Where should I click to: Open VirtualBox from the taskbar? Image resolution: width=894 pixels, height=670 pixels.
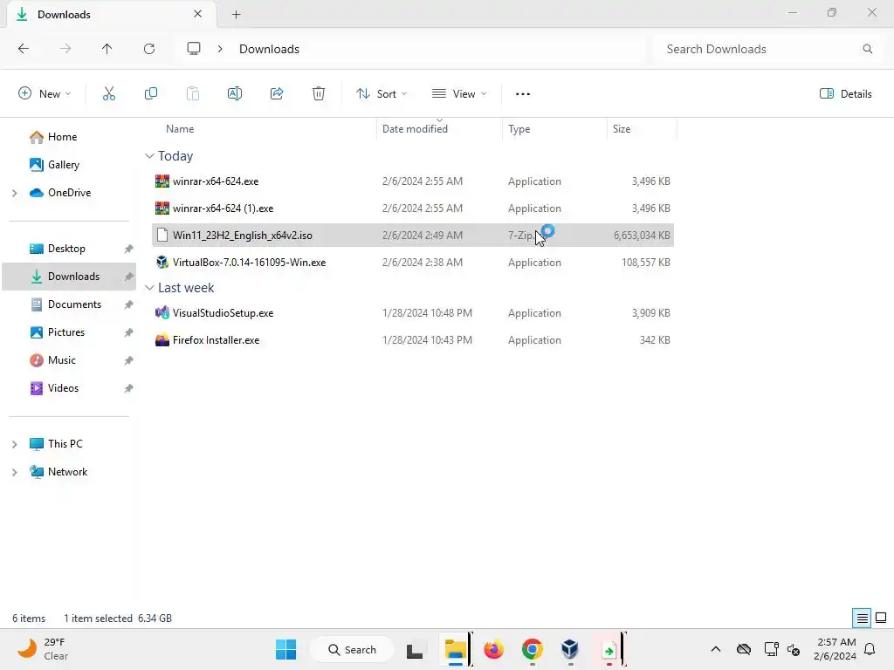pos(569,649)
